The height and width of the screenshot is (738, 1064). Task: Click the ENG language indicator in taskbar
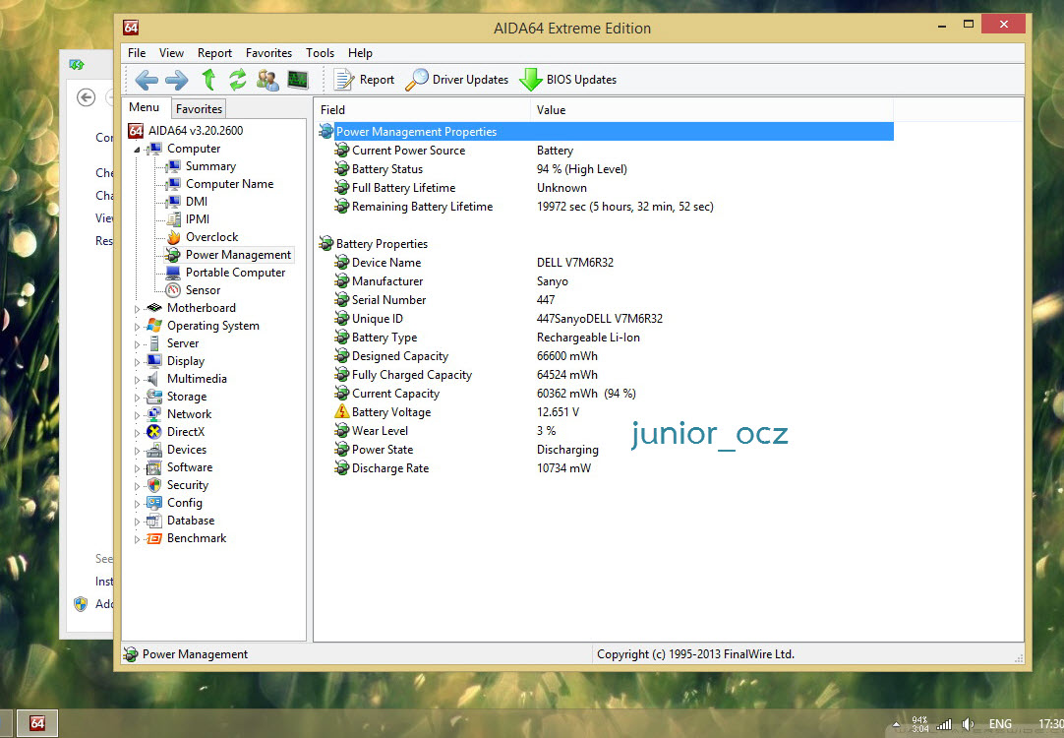(1000, 724)
